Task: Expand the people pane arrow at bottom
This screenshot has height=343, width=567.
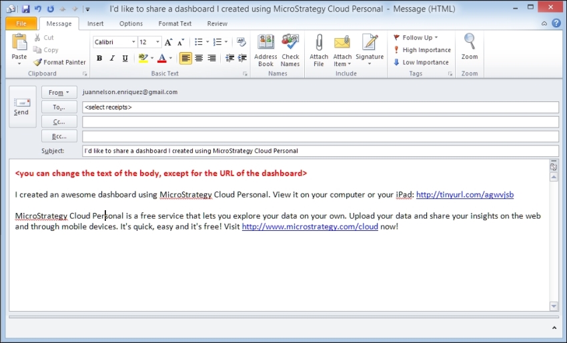Action: tap(554, 328)
